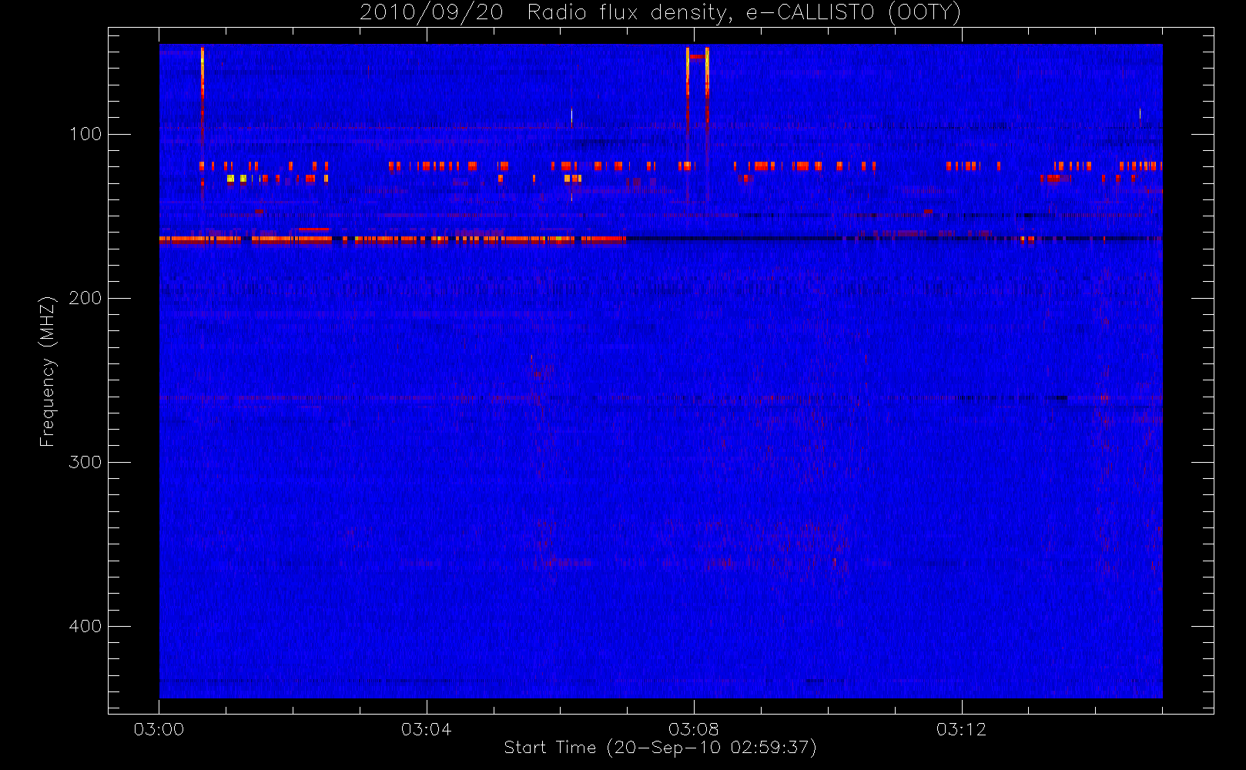Click the '03:00' time axis label
This screenshot has height=770, width=1246.
click(x=159, y=729)
